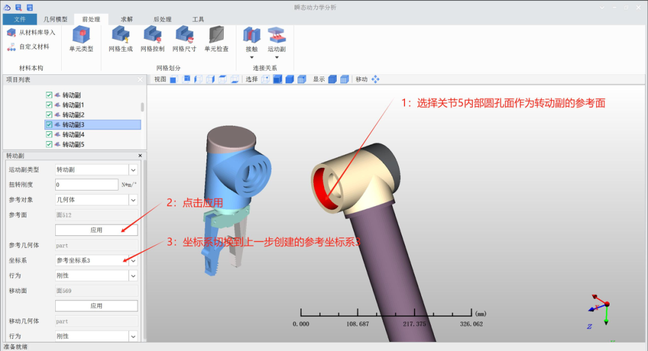The width and height of the screenshot is (648, 351).
Task: Switch to the 前处理 tab
Action: click(91, 19)
